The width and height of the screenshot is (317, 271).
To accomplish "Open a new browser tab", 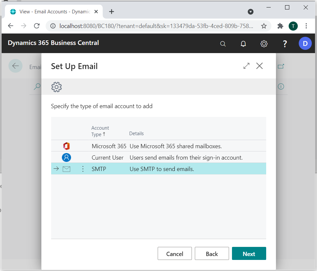I will coord(111,12).
